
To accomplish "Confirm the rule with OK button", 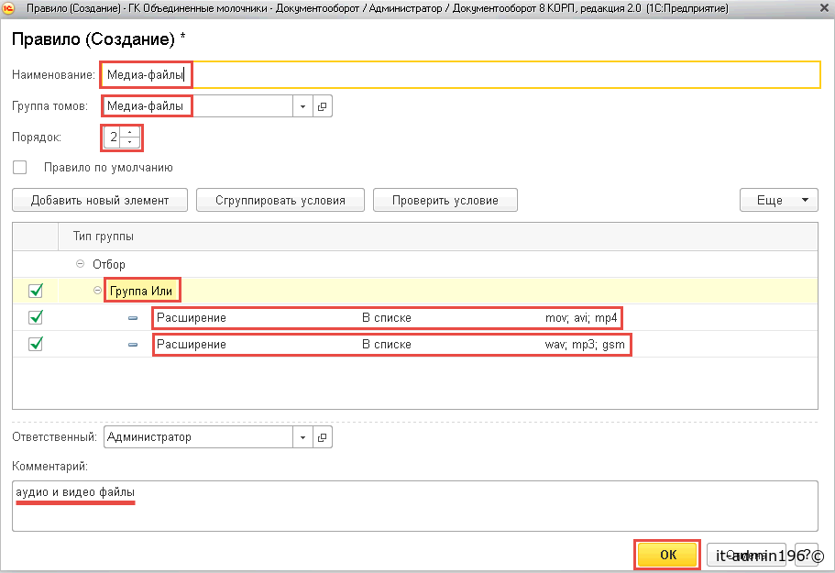I will tap(667, 555).
